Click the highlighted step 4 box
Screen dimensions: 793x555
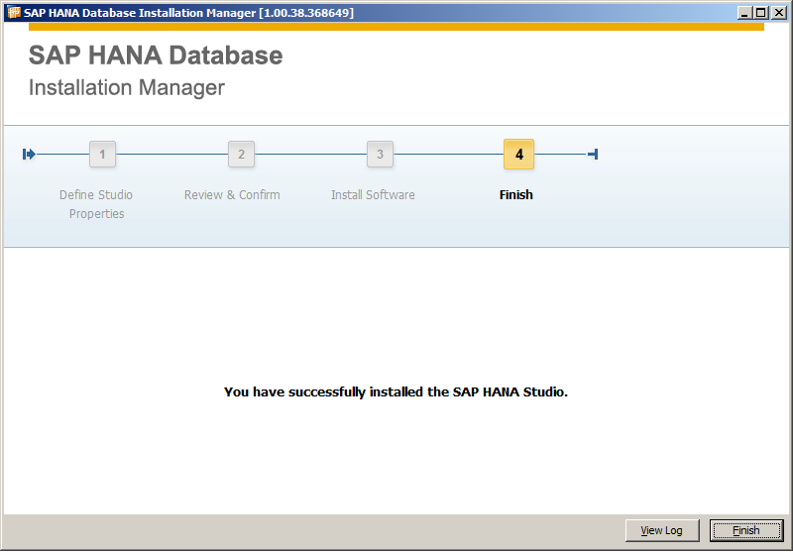coord(518,155)
